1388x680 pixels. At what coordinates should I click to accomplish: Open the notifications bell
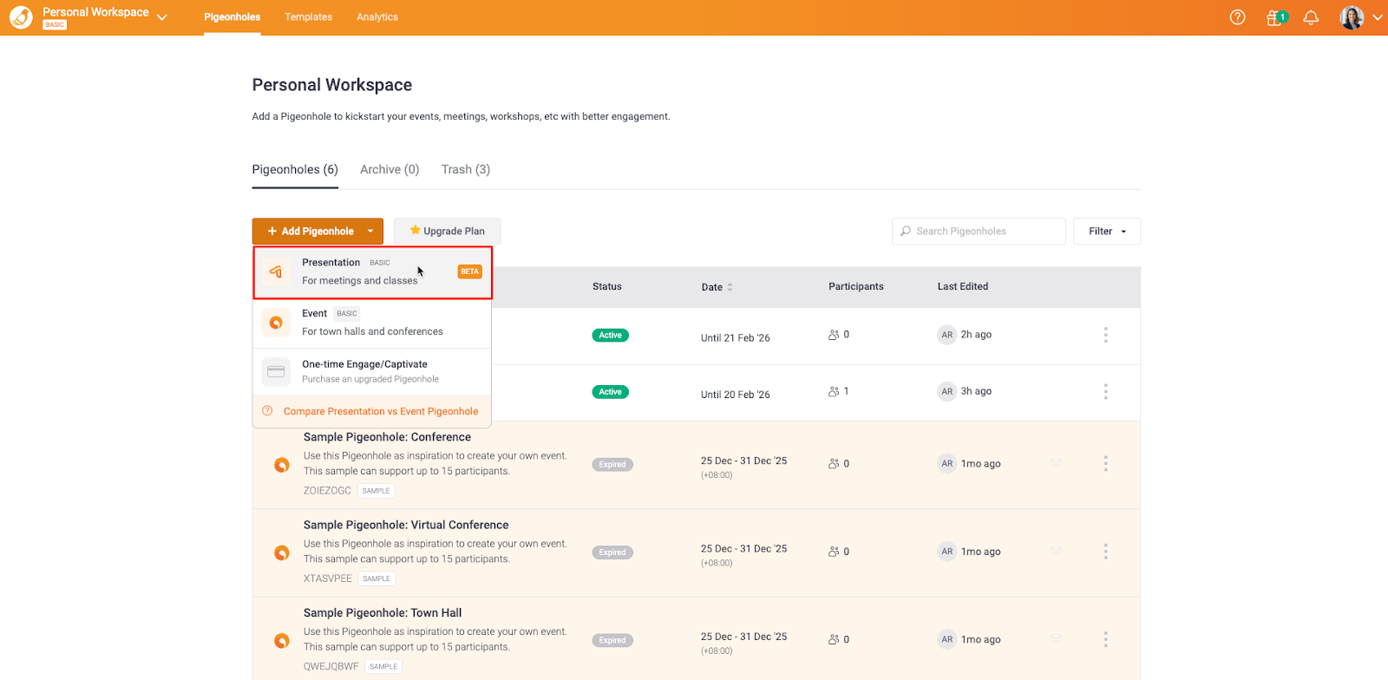1311,17
